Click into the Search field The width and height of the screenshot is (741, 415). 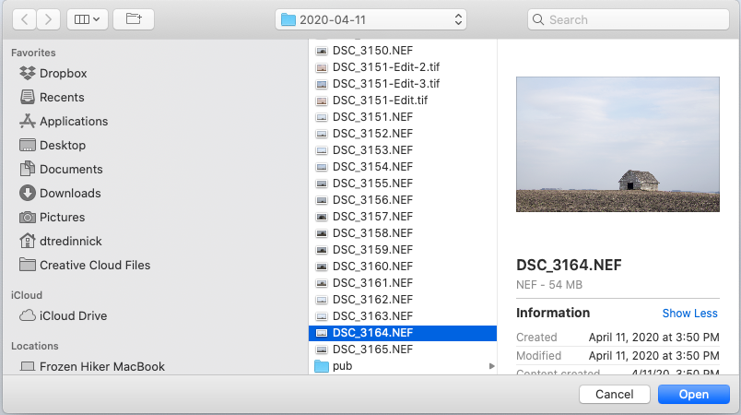628,19
